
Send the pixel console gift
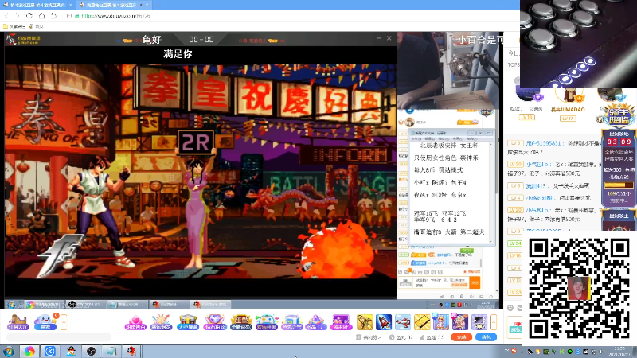pyautogui.click(x=479, y=322)
